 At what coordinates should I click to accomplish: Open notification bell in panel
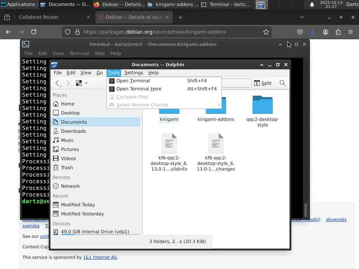(312, 5)
